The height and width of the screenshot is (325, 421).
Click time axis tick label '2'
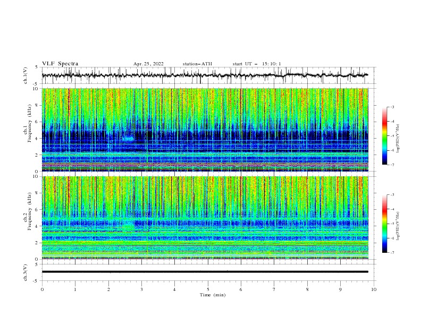[108, 289]
